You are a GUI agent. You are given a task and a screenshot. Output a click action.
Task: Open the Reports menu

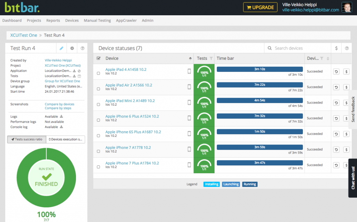click(53, 20)
